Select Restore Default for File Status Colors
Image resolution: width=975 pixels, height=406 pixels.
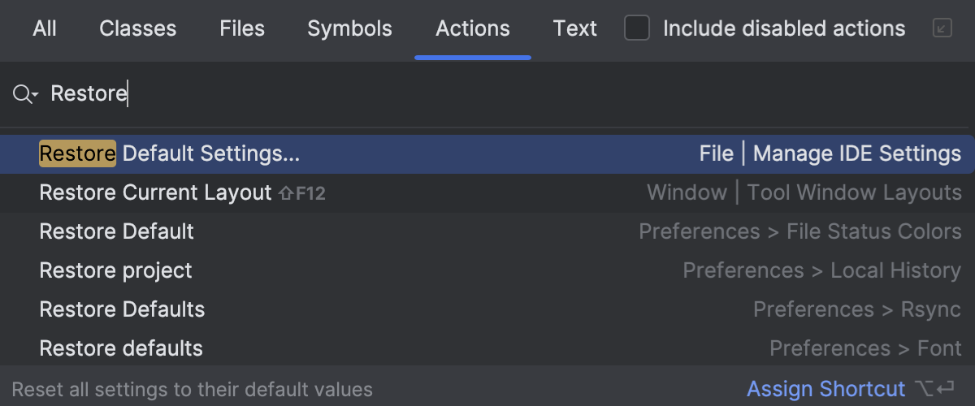click(x=117, y=231)
